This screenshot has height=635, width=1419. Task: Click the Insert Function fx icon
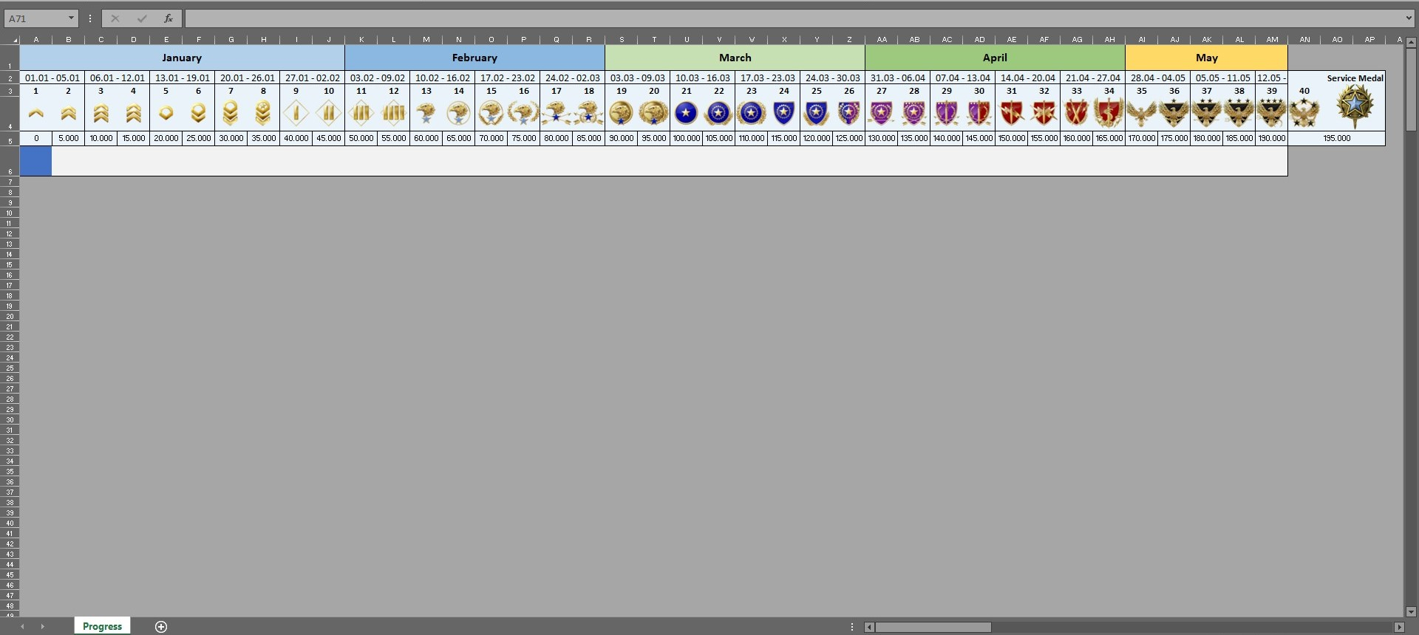pos(169,18)
